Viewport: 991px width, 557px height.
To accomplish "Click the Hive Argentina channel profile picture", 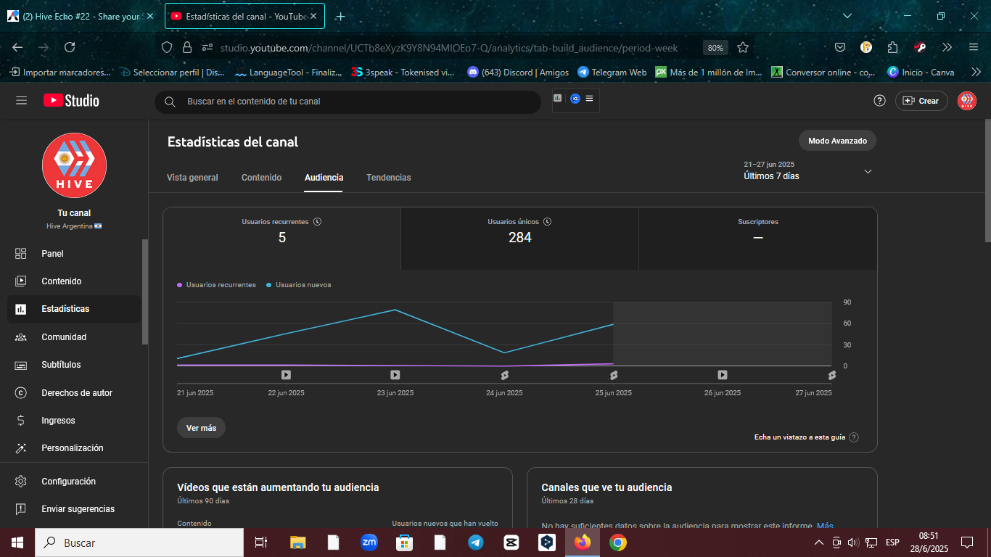I will tap(74, 165).
